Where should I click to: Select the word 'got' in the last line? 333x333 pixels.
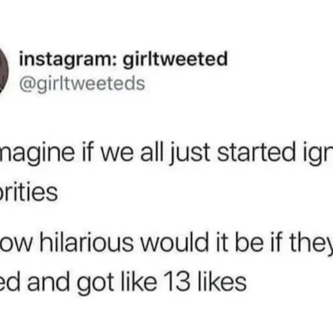click(95, 284)
